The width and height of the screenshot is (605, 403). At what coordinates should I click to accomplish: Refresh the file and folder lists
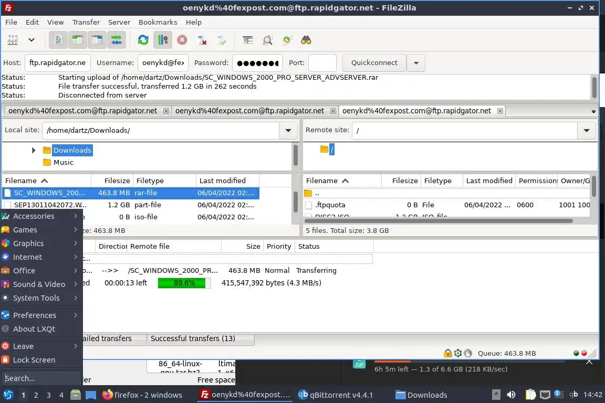(x=143, y=40)
